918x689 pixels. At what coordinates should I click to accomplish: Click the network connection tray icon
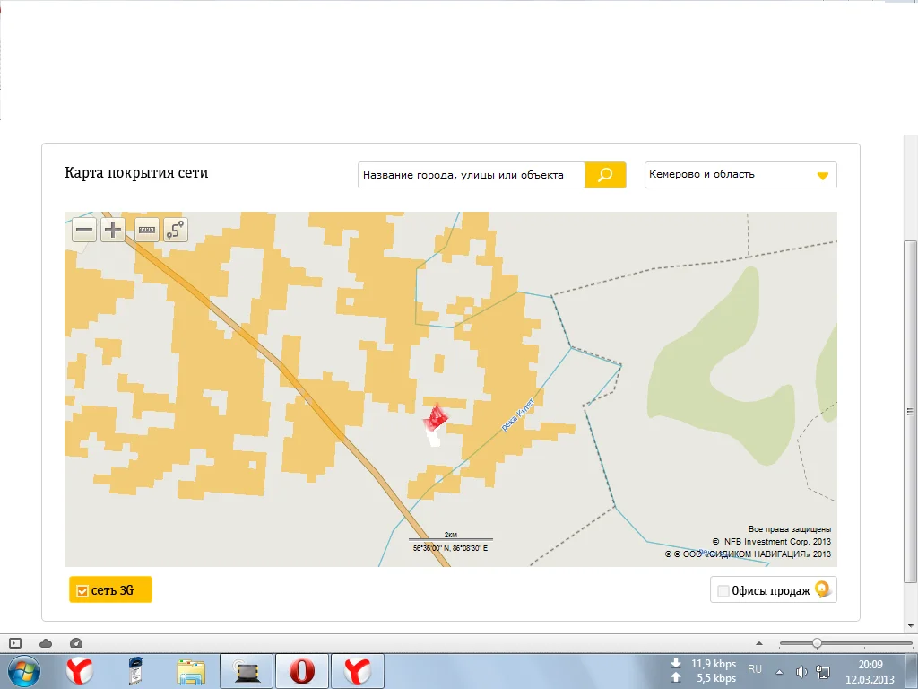823,672
